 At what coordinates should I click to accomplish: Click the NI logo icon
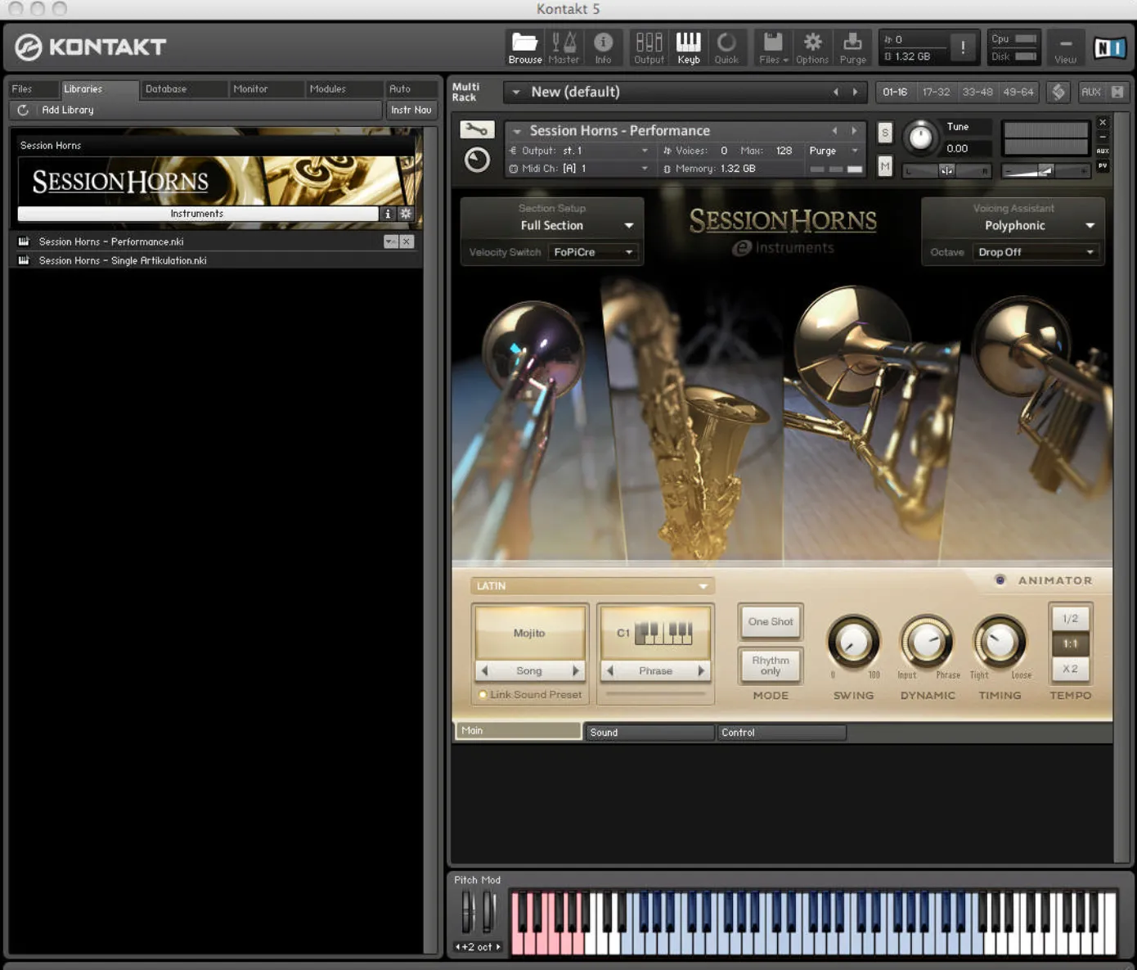tap(1109, 48)
